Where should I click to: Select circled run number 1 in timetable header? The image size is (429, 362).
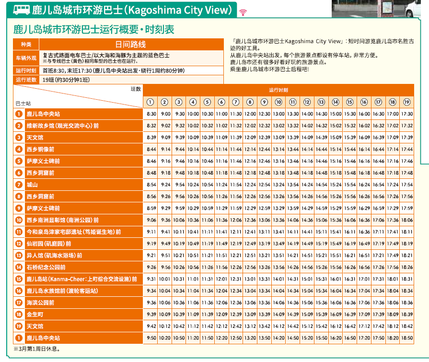[x=151, y=102]
